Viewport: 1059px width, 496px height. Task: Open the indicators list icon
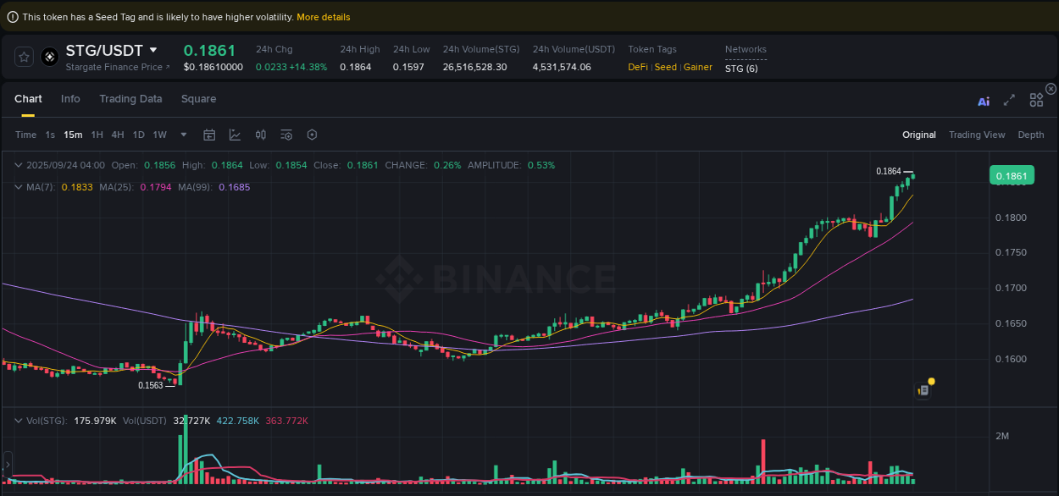pyautogui.click(x=286, y=135)
